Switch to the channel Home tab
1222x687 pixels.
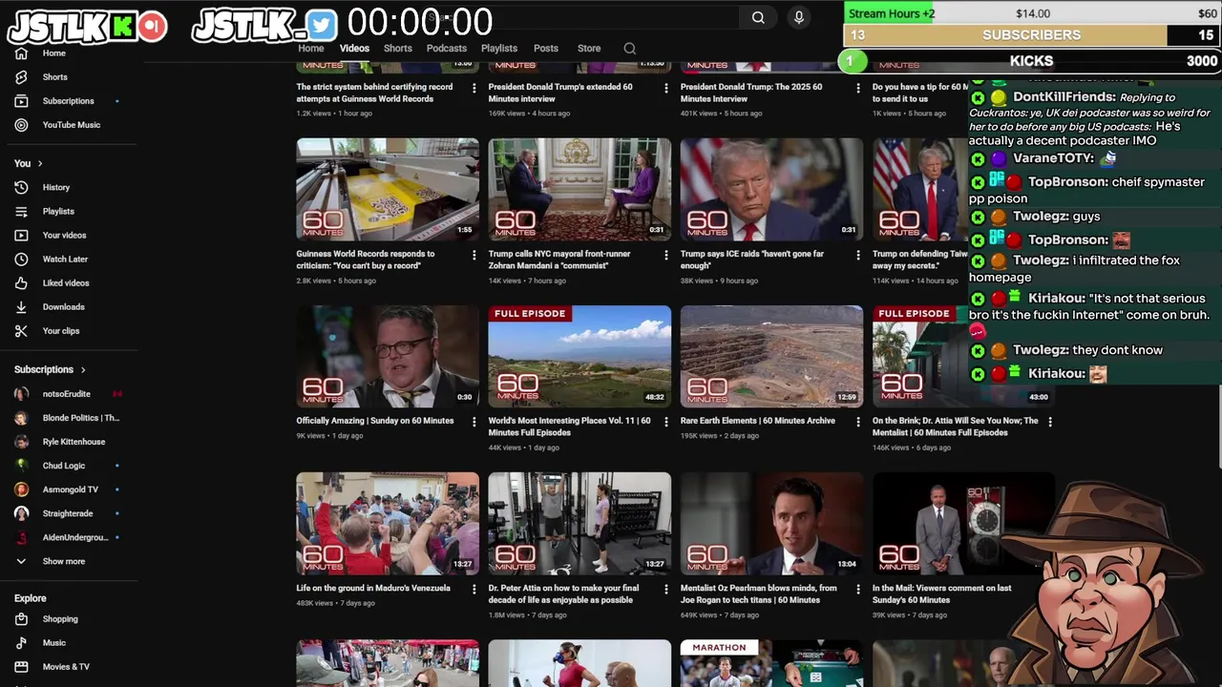311,49
